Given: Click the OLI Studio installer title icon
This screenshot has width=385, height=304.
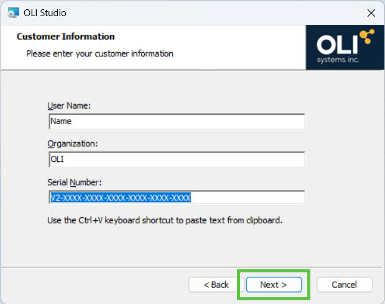Looking at the screenshot, I should [13, 13].
